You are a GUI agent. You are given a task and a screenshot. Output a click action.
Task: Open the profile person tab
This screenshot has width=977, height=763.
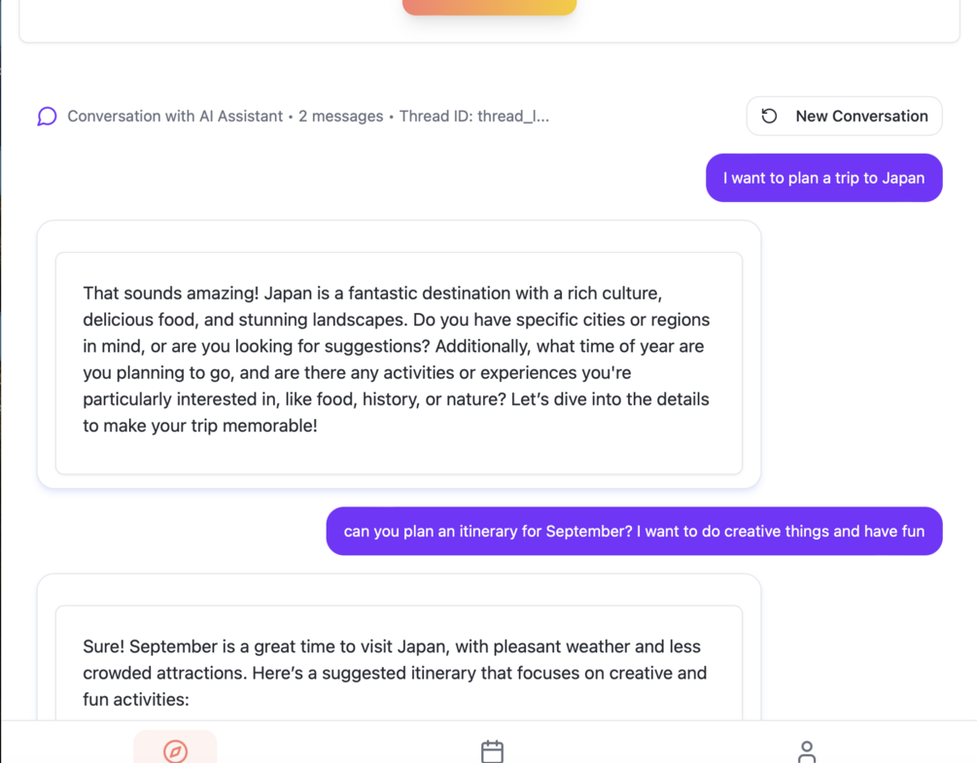(x=806, y=750)
